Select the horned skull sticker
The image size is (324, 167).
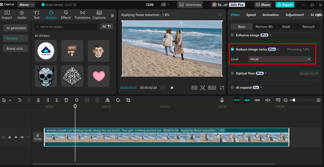46,76
